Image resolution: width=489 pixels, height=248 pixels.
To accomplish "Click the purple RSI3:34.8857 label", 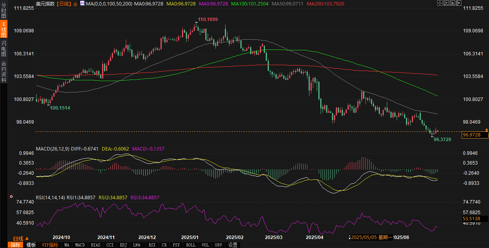I will 145,198.
